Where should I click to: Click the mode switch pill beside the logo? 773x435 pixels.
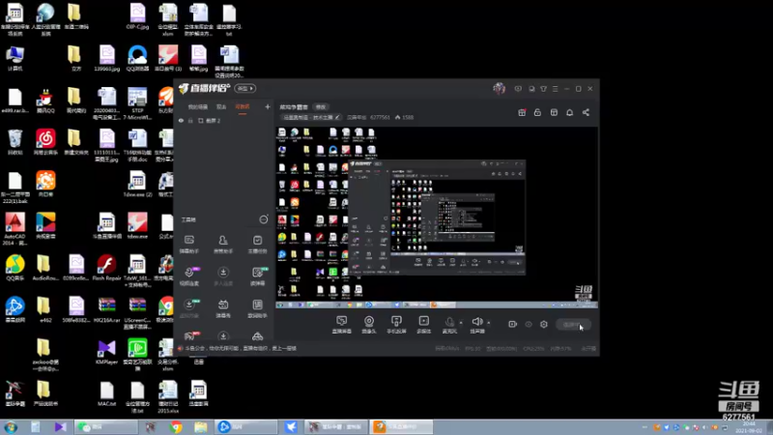245,88
